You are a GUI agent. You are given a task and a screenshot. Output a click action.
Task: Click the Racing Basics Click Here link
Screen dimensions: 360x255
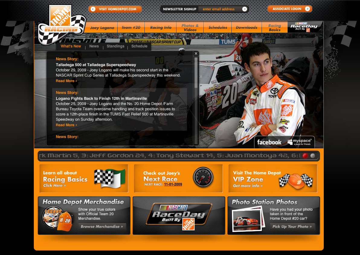55,186
